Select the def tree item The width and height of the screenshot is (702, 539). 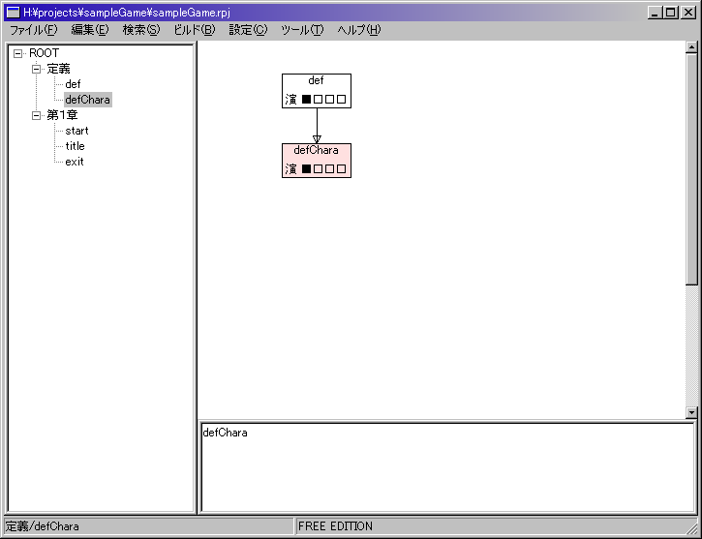point(73,84)
